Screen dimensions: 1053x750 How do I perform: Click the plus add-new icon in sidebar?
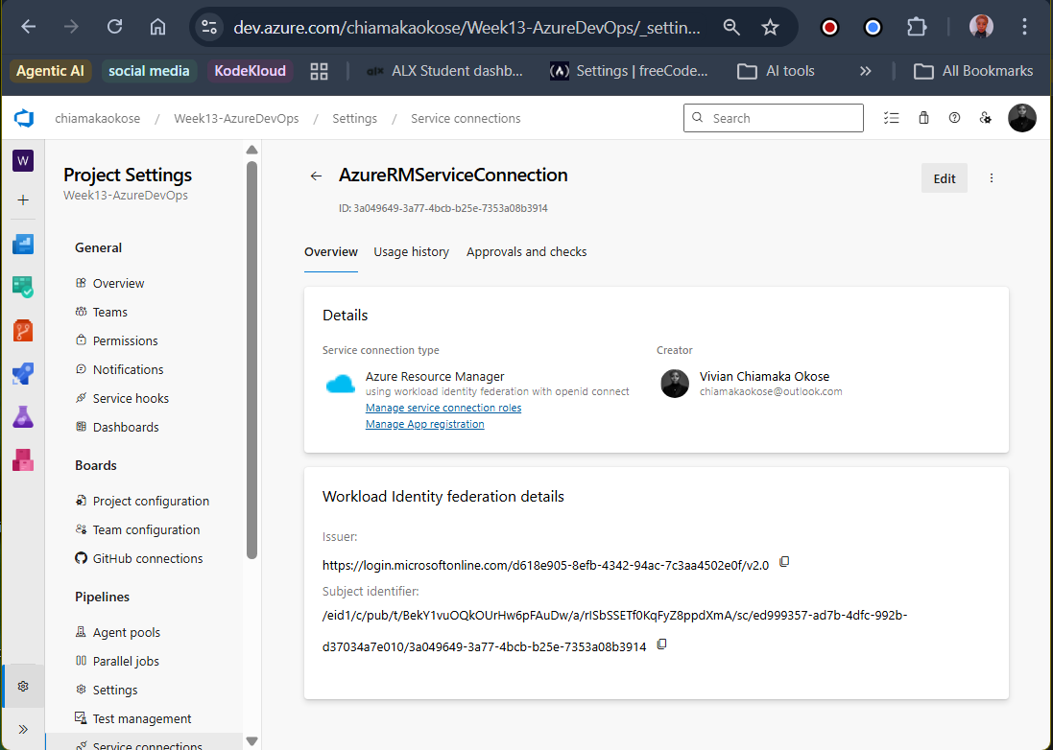23,199
